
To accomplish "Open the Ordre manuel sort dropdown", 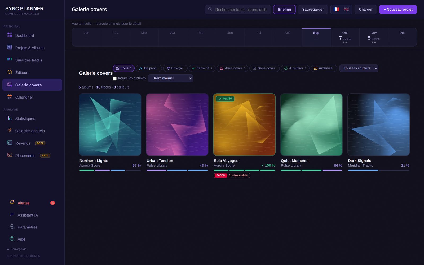I will (171, 78).
